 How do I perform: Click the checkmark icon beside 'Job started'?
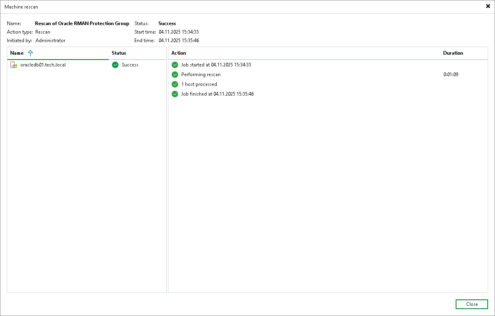[x=175, y=65]
